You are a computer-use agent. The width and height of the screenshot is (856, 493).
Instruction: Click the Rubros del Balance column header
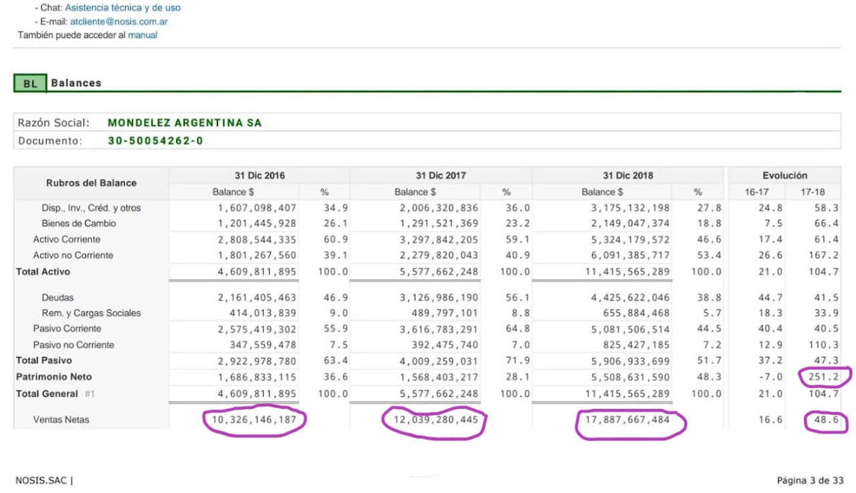click(91, 183)
